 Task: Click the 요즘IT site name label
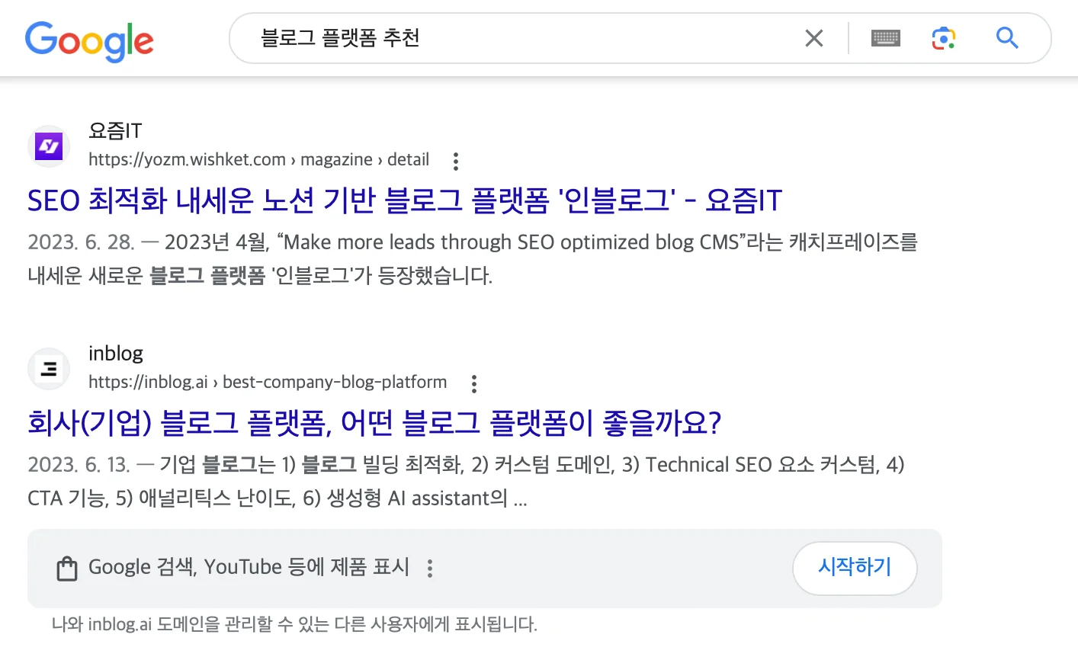coord(114,130)
